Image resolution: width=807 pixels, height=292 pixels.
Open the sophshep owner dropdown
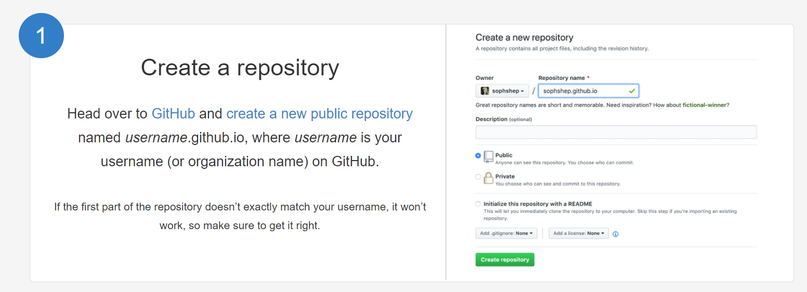coord(502,91)
